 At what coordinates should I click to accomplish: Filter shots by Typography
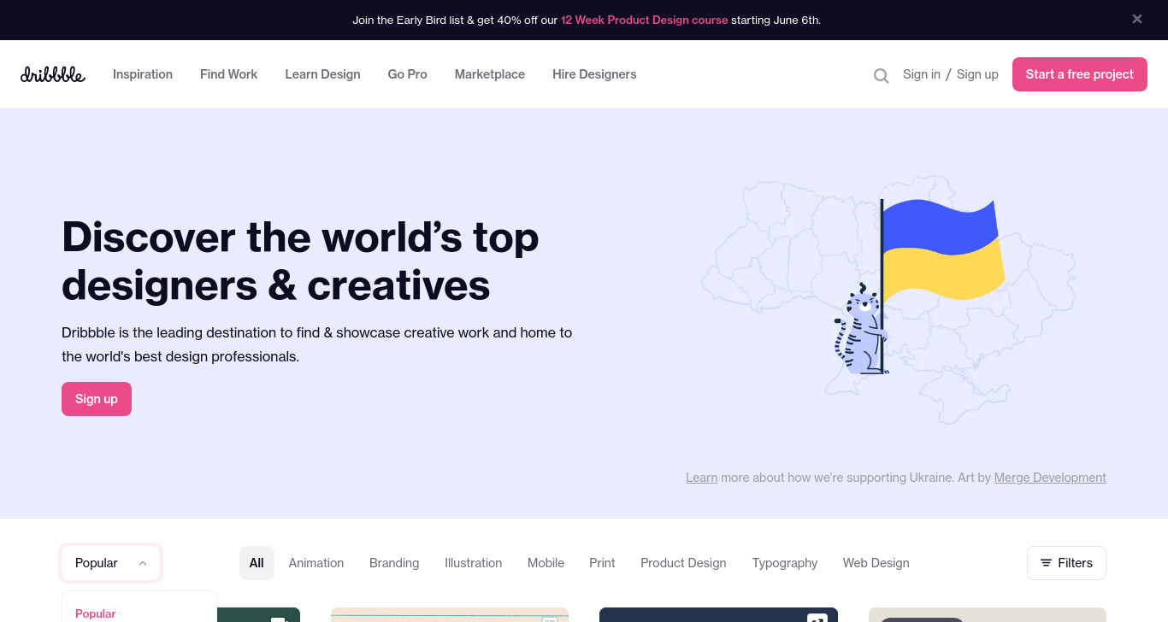point(785,563)
